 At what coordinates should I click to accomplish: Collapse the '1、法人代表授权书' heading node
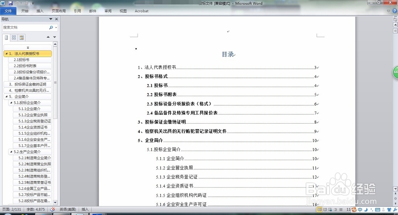6,54
